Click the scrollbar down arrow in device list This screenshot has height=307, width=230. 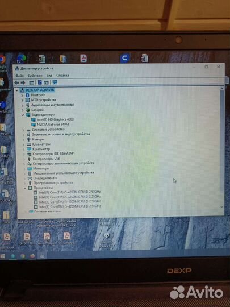click(221, 207)
